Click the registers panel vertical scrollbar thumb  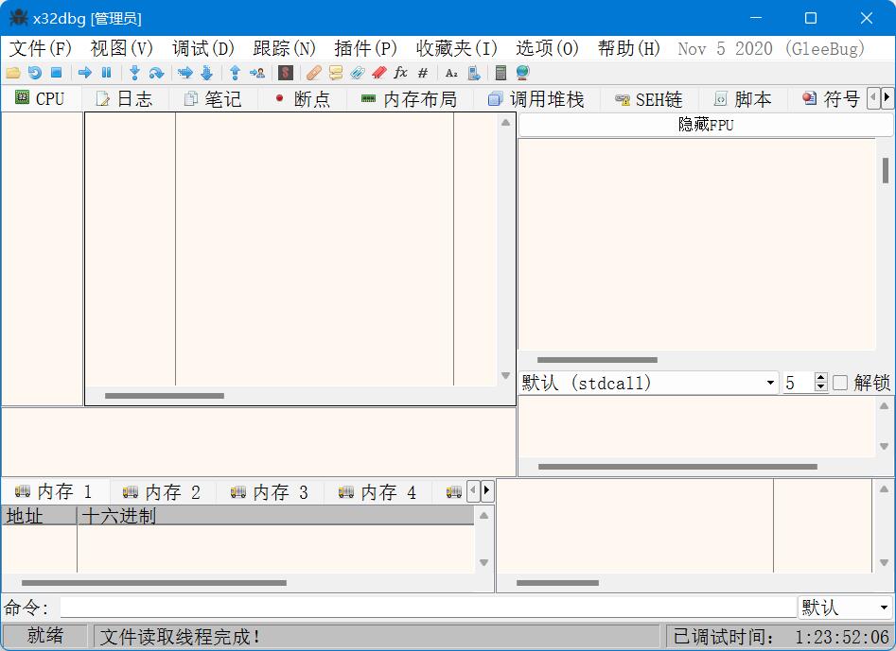pyautogui.click(x=886, y=170)
